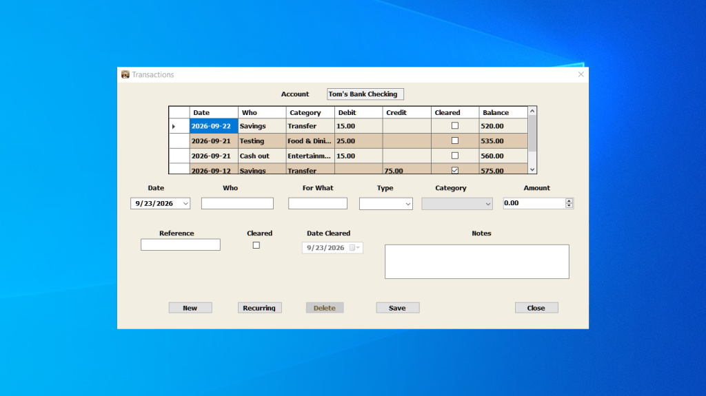This screenshot has height=396, width=706.
Task: Click the Transactions window app icon
Action: 125,74
